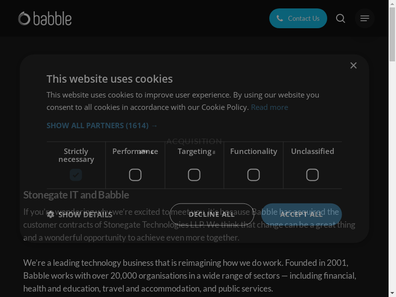Expand Show Details with gear icon
The image size is (396, 297).
[80, 214]
